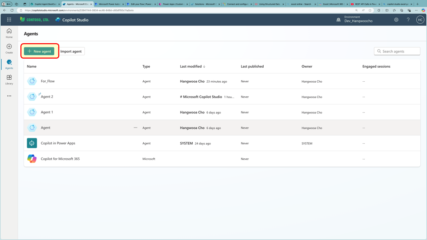Click the Copilot in Power Apps icon

32,143
